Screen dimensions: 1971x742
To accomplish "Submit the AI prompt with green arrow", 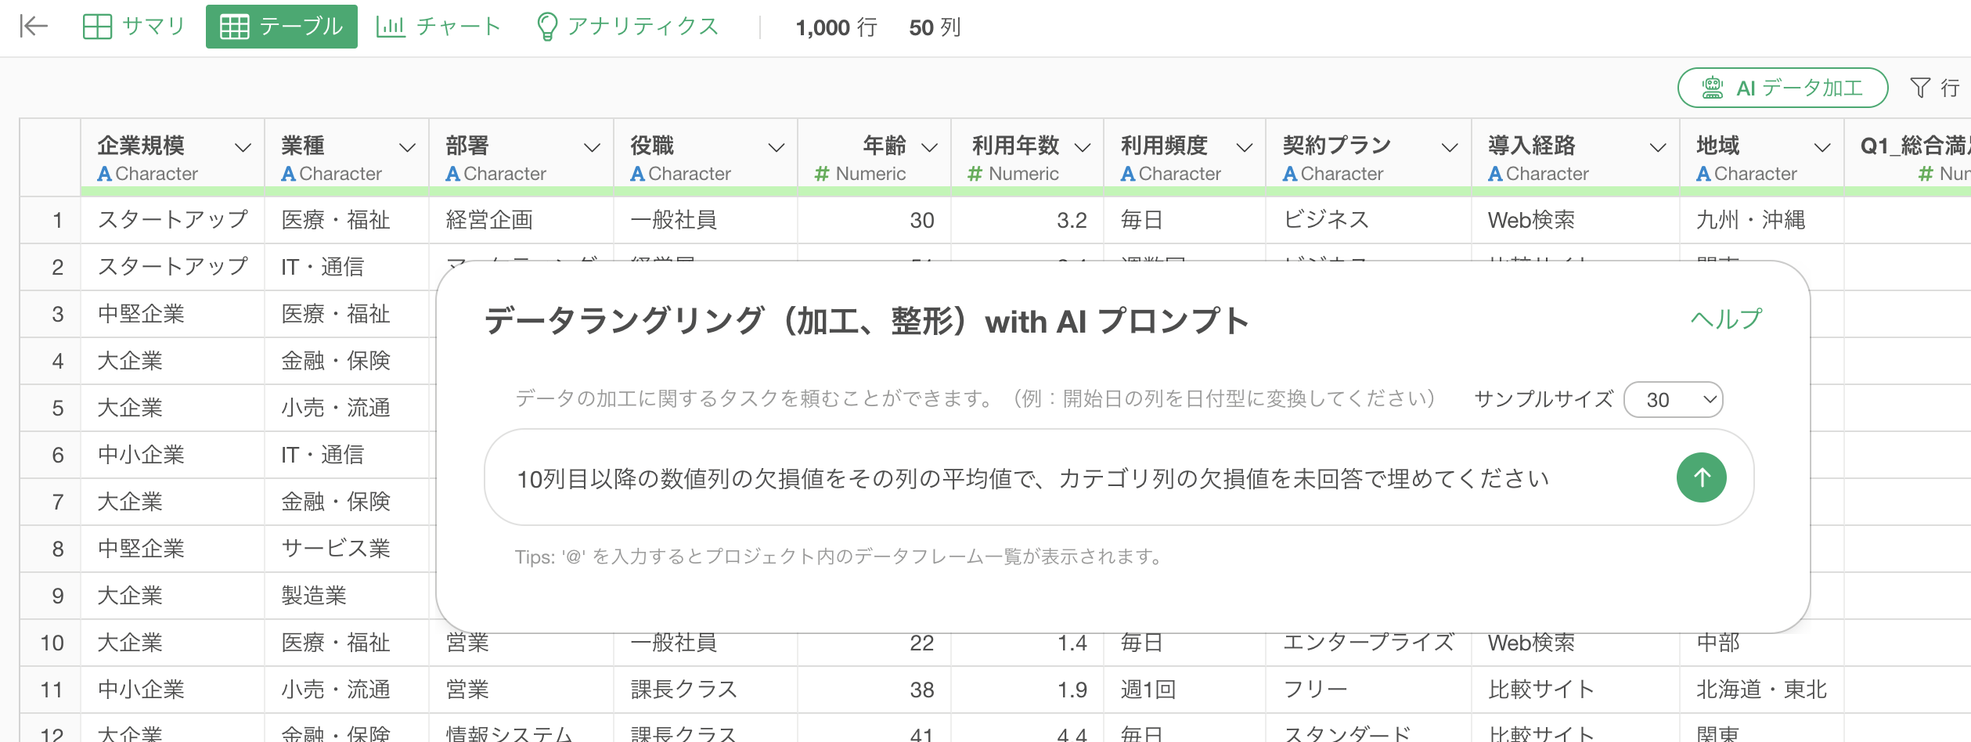I will pyautogui.click(x=1701, y=477).
